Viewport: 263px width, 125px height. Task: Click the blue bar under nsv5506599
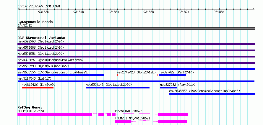(136, 69)
